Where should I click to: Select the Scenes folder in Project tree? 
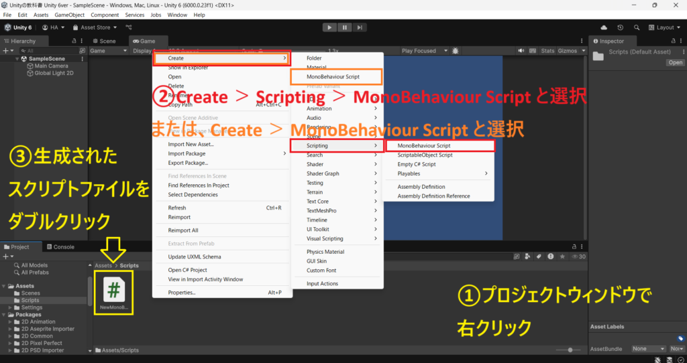click(31, 293)
